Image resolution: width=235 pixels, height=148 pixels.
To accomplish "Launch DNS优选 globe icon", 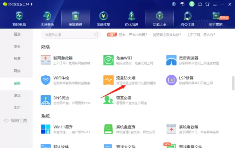I will point(46,100).
